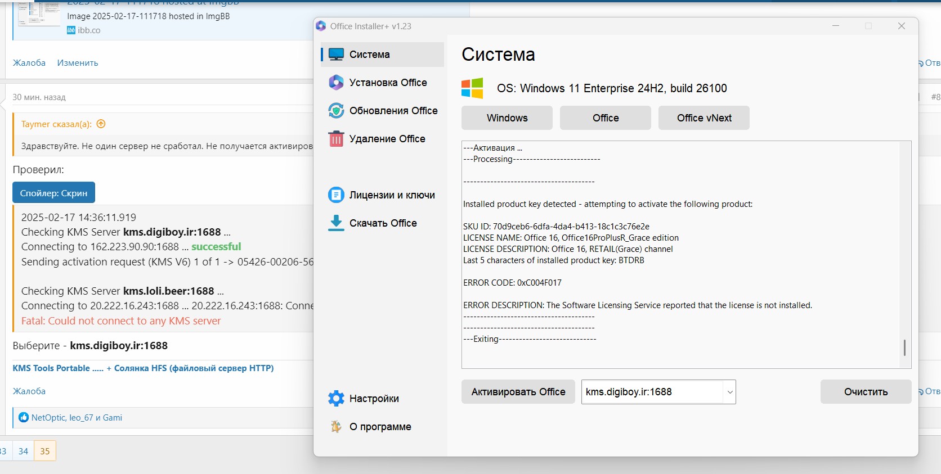Click the green successful text in forum
941x474 pixels.
[x=216, y=247]
